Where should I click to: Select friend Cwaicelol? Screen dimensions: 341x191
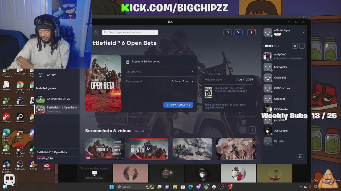[x=284, y=78]
